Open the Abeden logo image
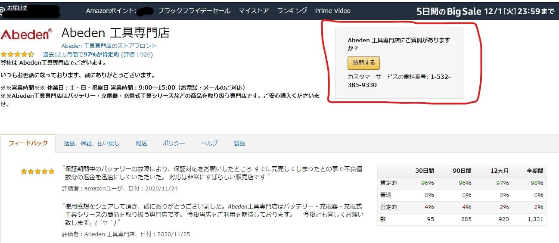The height and width of the screenshot is (243, 559). pos(26,34)
